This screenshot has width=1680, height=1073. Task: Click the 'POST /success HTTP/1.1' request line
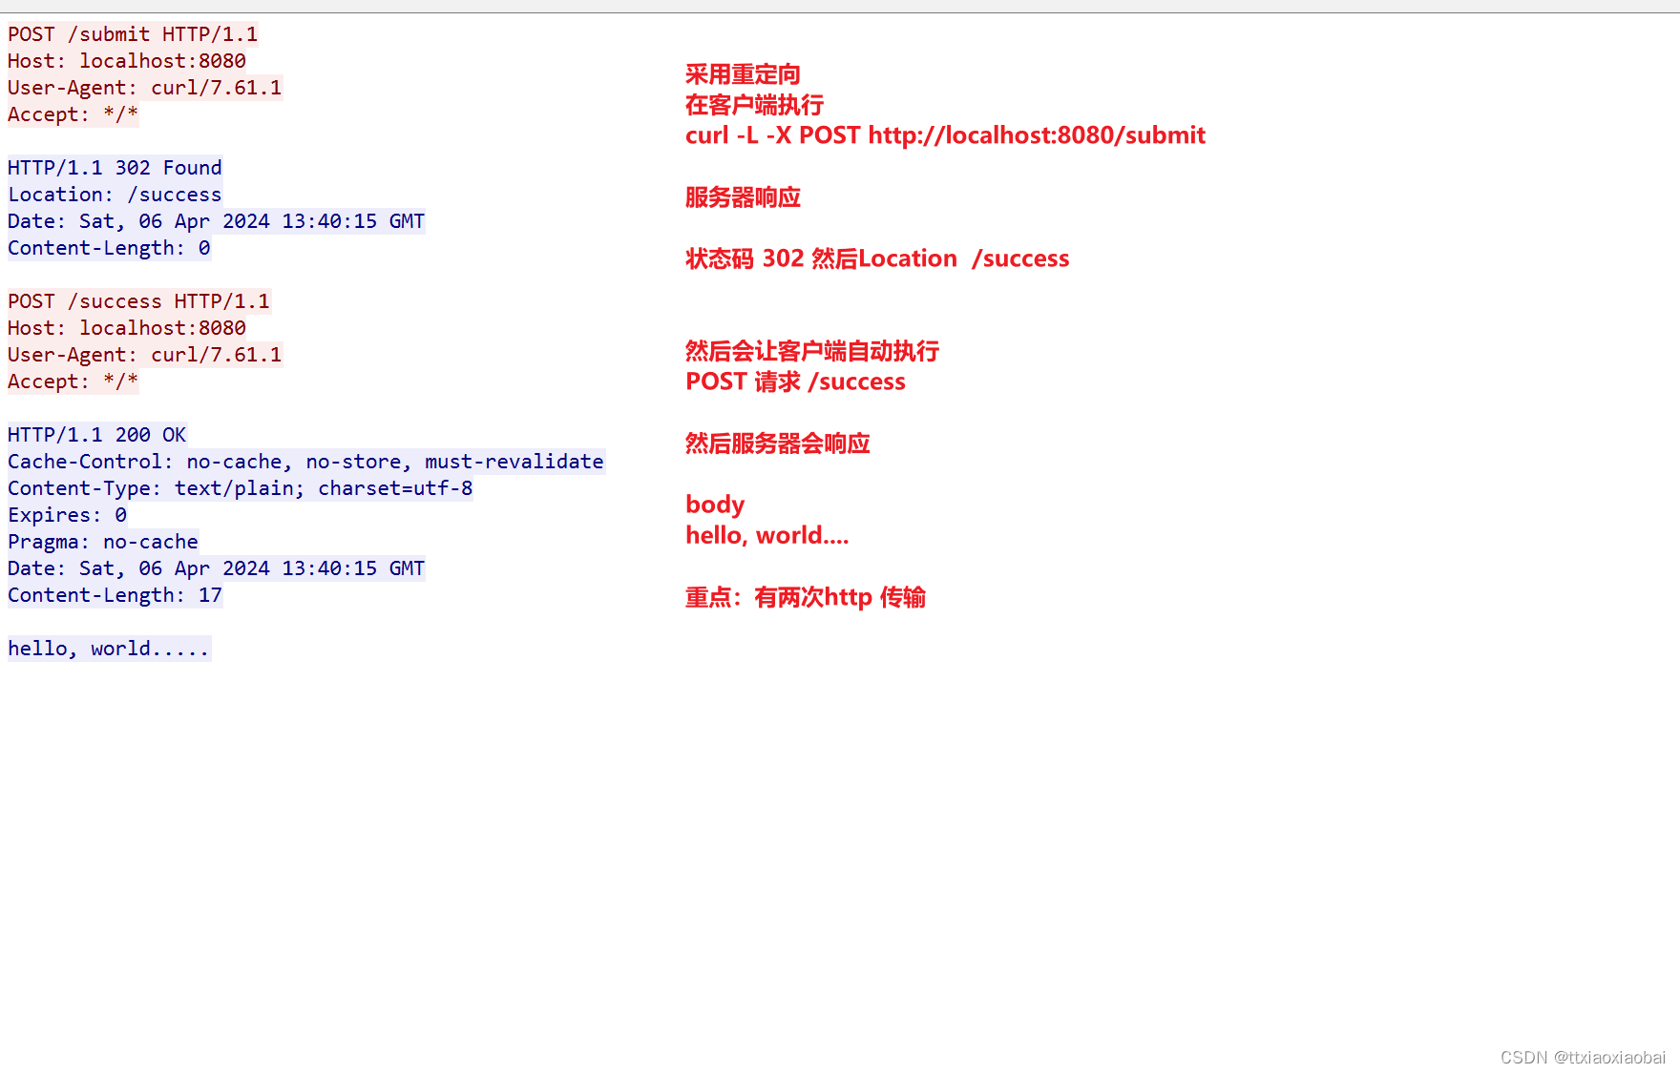[139, 301]
